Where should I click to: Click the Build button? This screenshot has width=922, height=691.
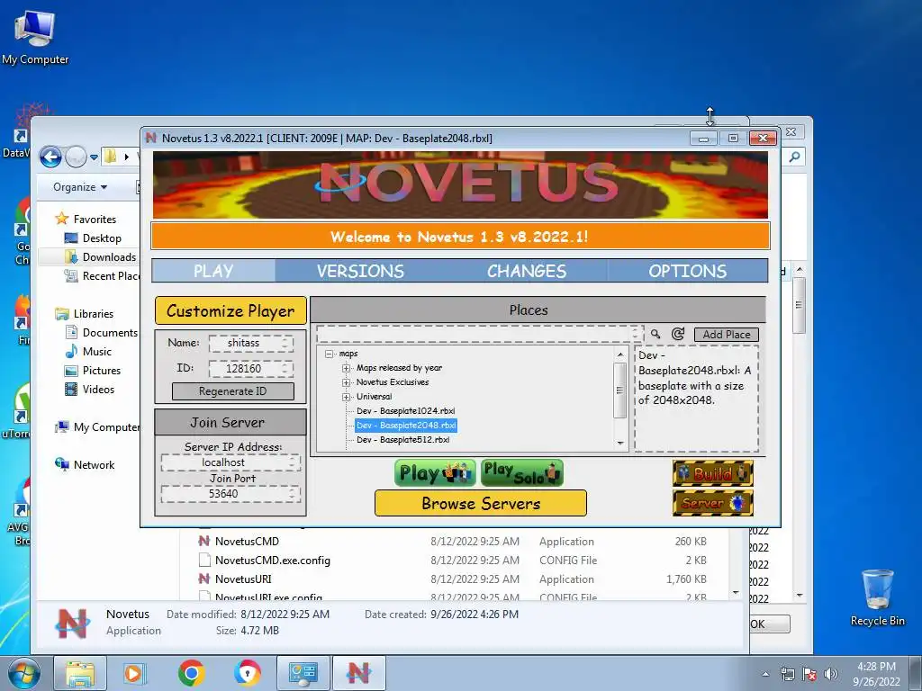713,473
